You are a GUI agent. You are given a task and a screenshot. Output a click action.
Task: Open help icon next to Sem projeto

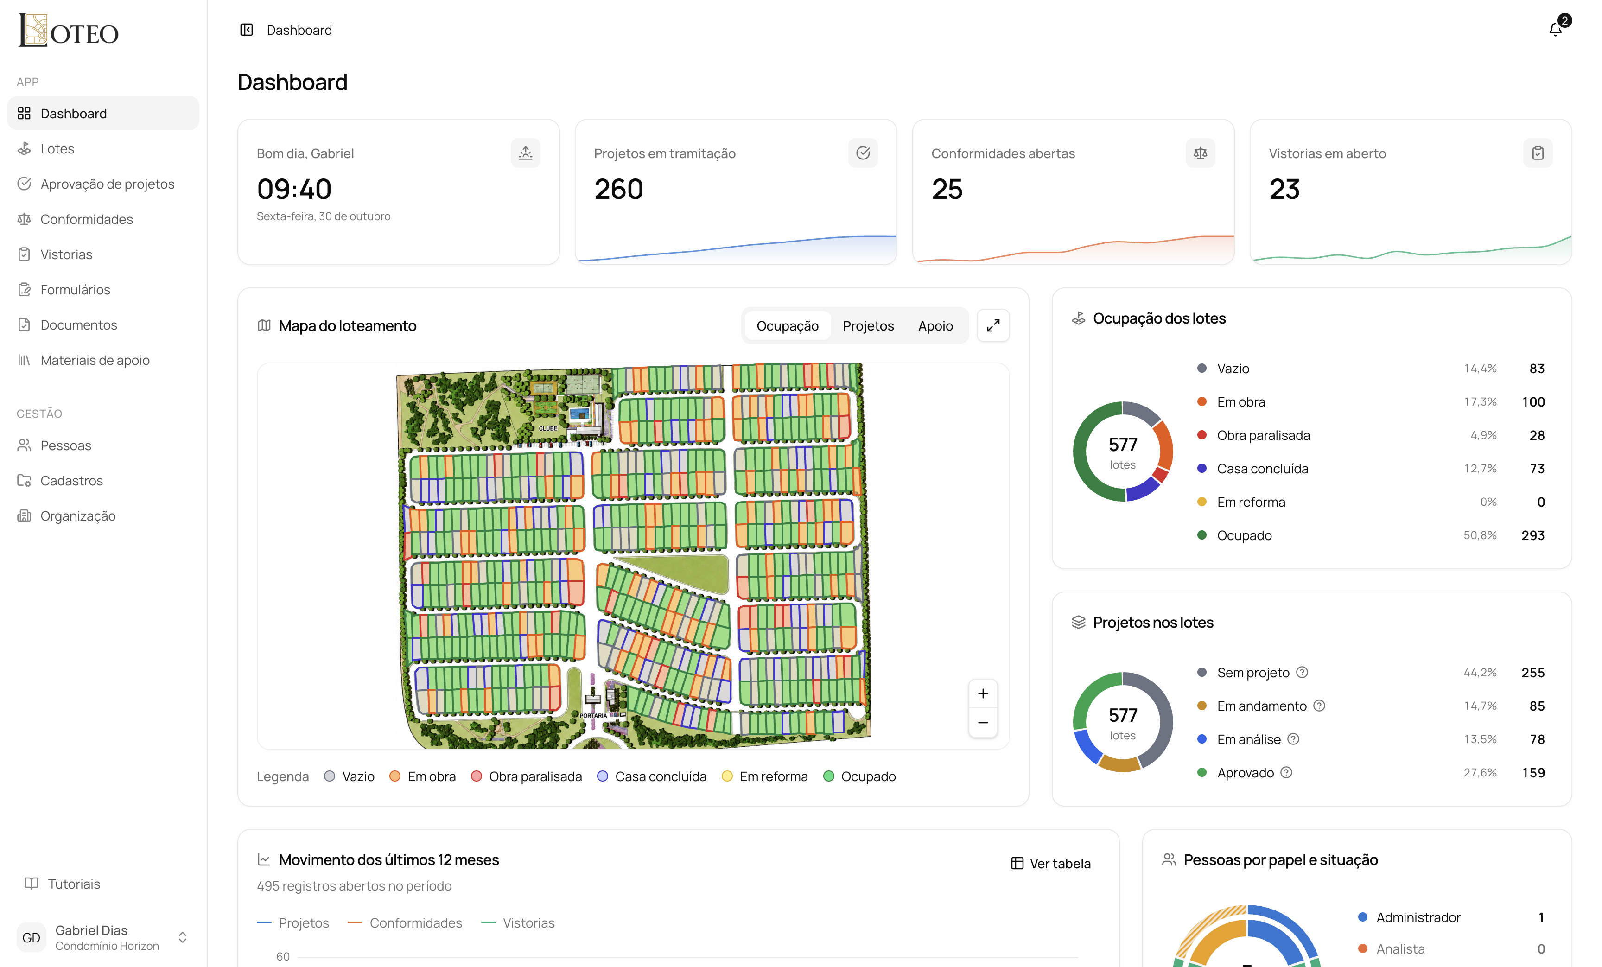coord(1302,673)
